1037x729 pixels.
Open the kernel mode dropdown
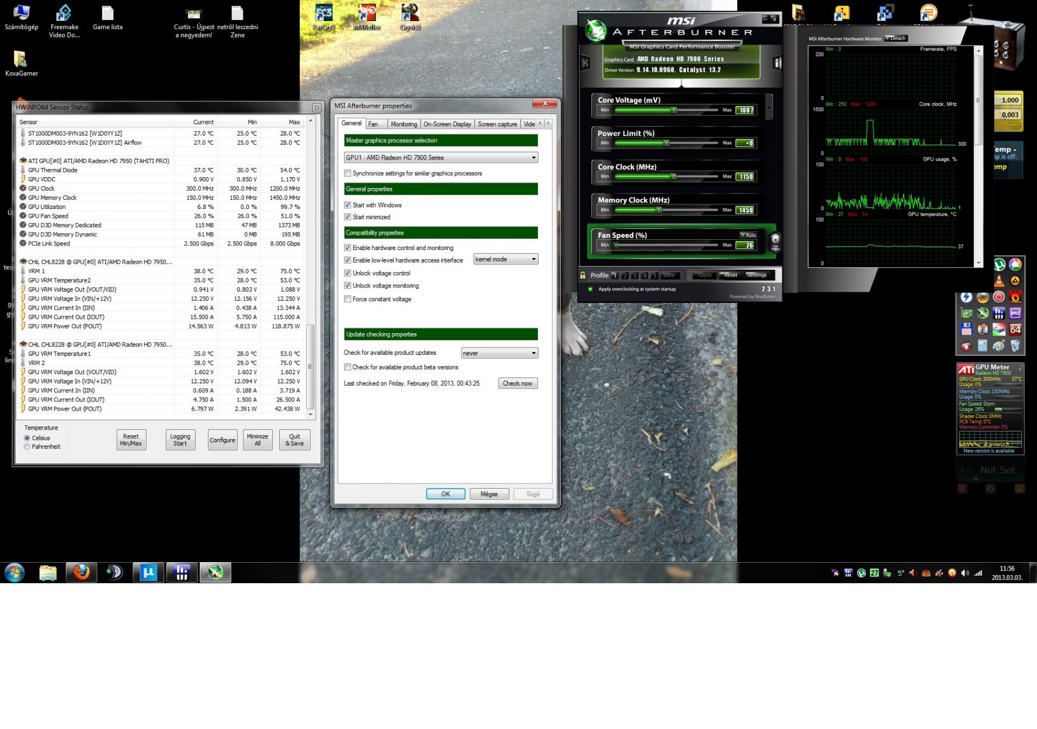click(506, 259)
